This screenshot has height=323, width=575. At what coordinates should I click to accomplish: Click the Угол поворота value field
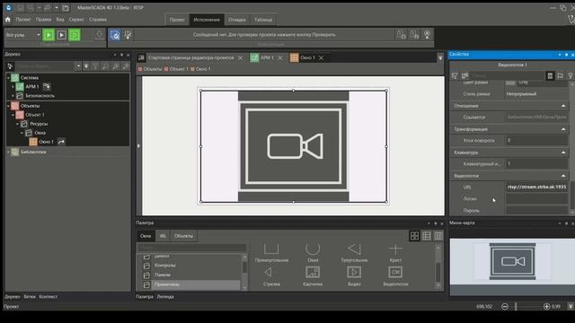click(x=536, y=140)
